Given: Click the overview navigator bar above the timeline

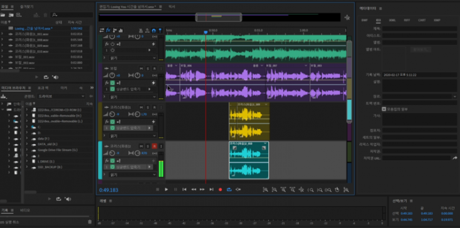Looking at the screenshot, I should pos(219,18).
